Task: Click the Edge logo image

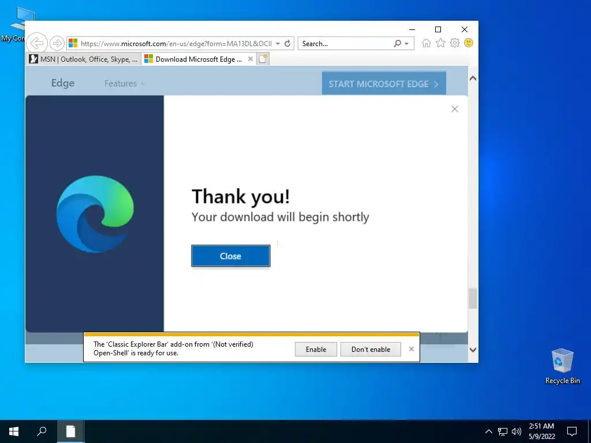Action: pyautogui.click(x=95, y=214)
